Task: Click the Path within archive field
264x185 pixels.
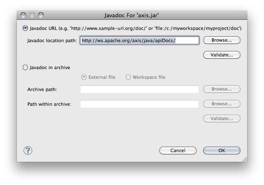Action: click(x=140, y=104)
